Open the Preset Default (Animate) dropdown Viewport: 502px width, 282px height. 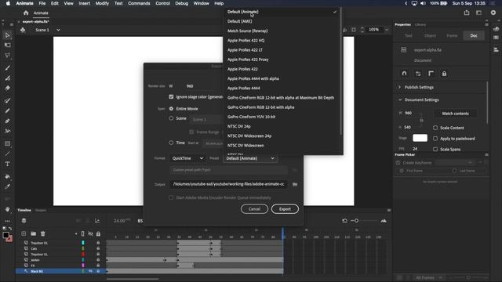coord(250,158)
